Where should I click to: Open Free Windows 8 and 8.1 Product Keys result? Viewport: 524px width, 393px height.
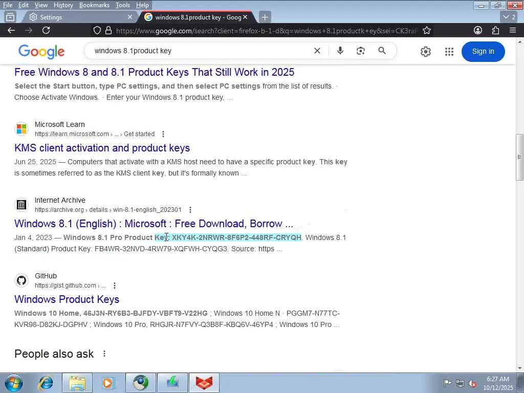tap(155, 72)
